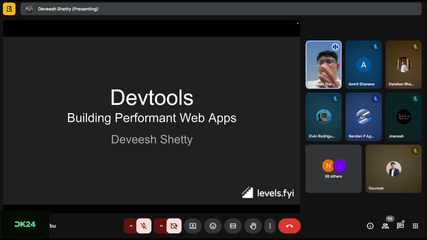This screenshot has width=427, height=240.
Task: Toggle closed captions on
Action: click(233, 226)
